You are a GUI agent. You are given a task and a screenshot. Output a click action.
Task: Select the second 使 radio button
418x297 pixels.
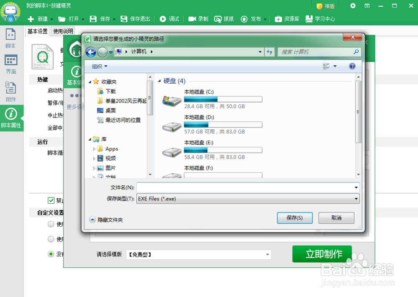(x=51, y=239)
